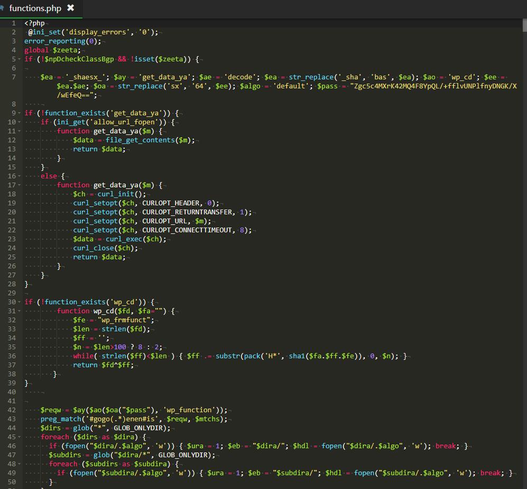
Task: Click line number 7 in the gutter
Action: 14,77
